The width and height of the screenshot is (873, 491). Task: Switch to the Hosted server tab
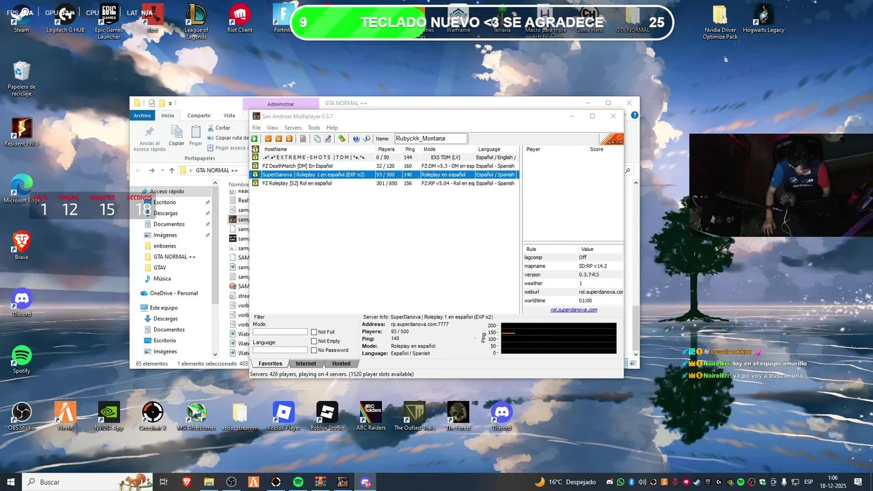pyautogui.click(x=341, y=363)
